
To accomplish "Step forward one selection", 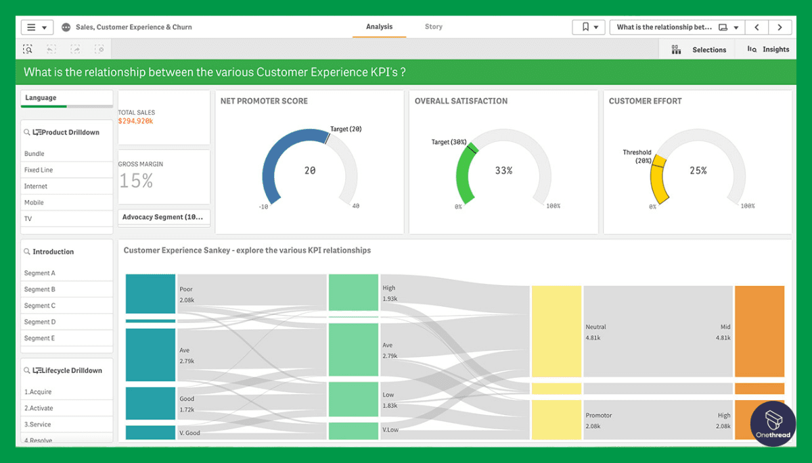I will click(75, 49).
